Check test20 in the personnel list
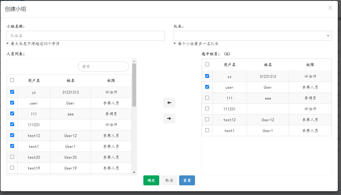Image resolution: width=341 pixels, height=195 pixels. click(x=12, y=157)
